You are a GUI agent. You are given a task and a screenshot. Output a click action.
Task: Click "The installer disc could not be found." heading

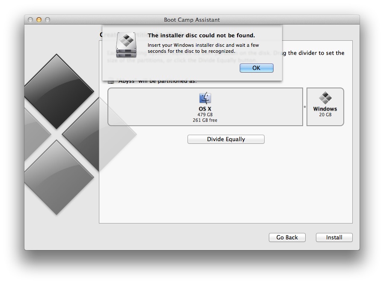(x=201, y=35)
